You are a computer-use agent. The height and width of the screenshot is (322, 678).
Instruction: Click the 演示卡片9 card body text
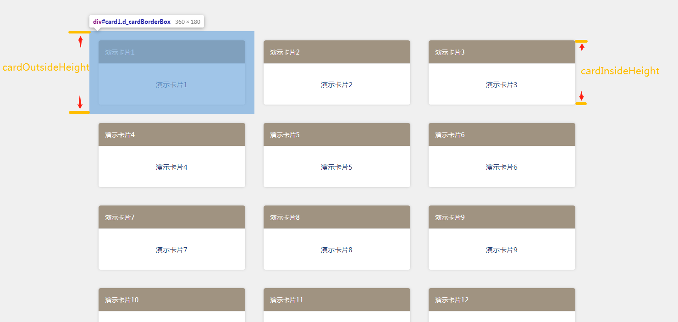coord(502,250)
